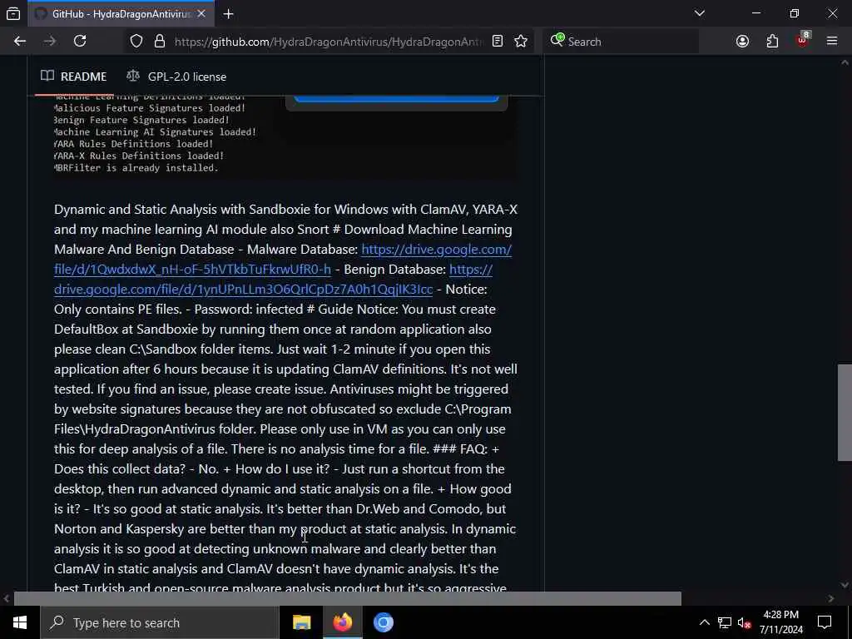Click the 'Password: infected' text
This screenshot has height=639, width=852.
pos(248,310)
